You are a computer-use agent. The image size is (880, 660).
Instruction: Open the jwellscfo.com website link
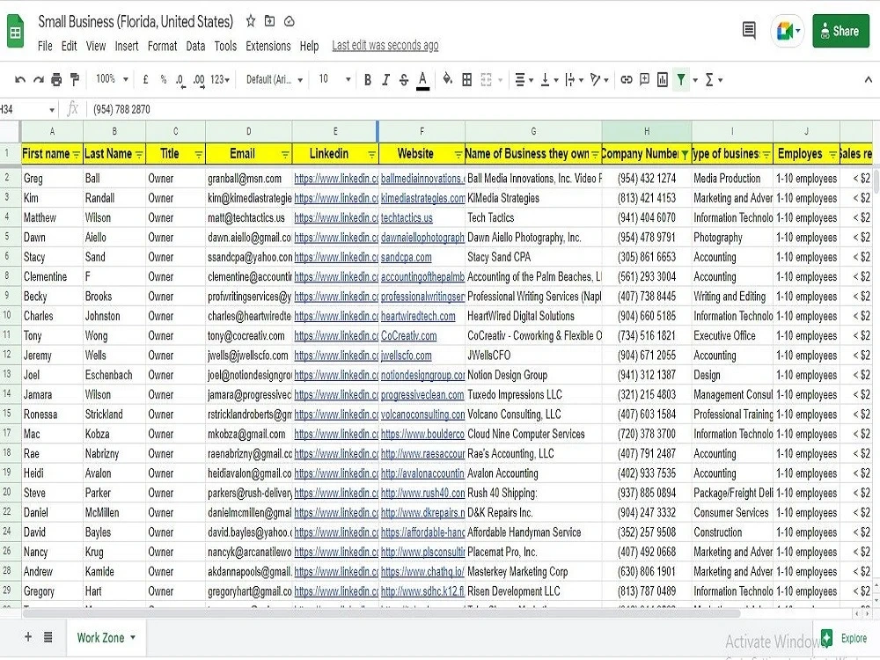(x=407, y=356)
